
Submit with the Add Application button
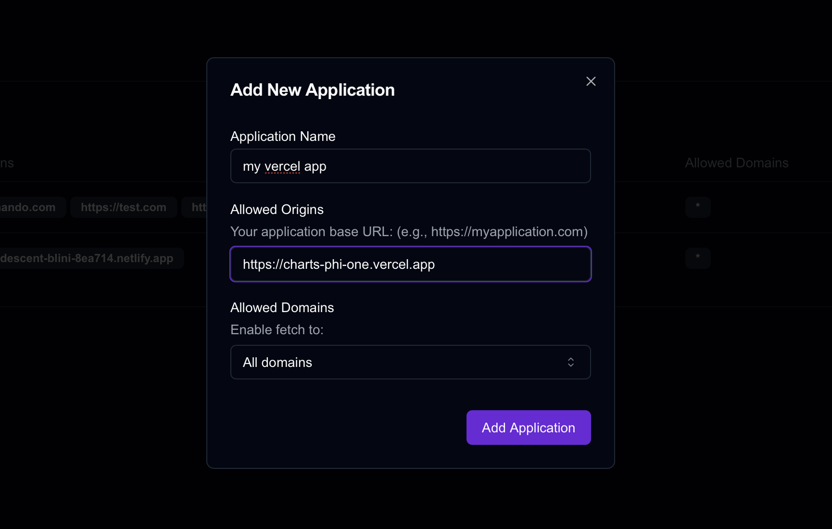click(529, 428)
